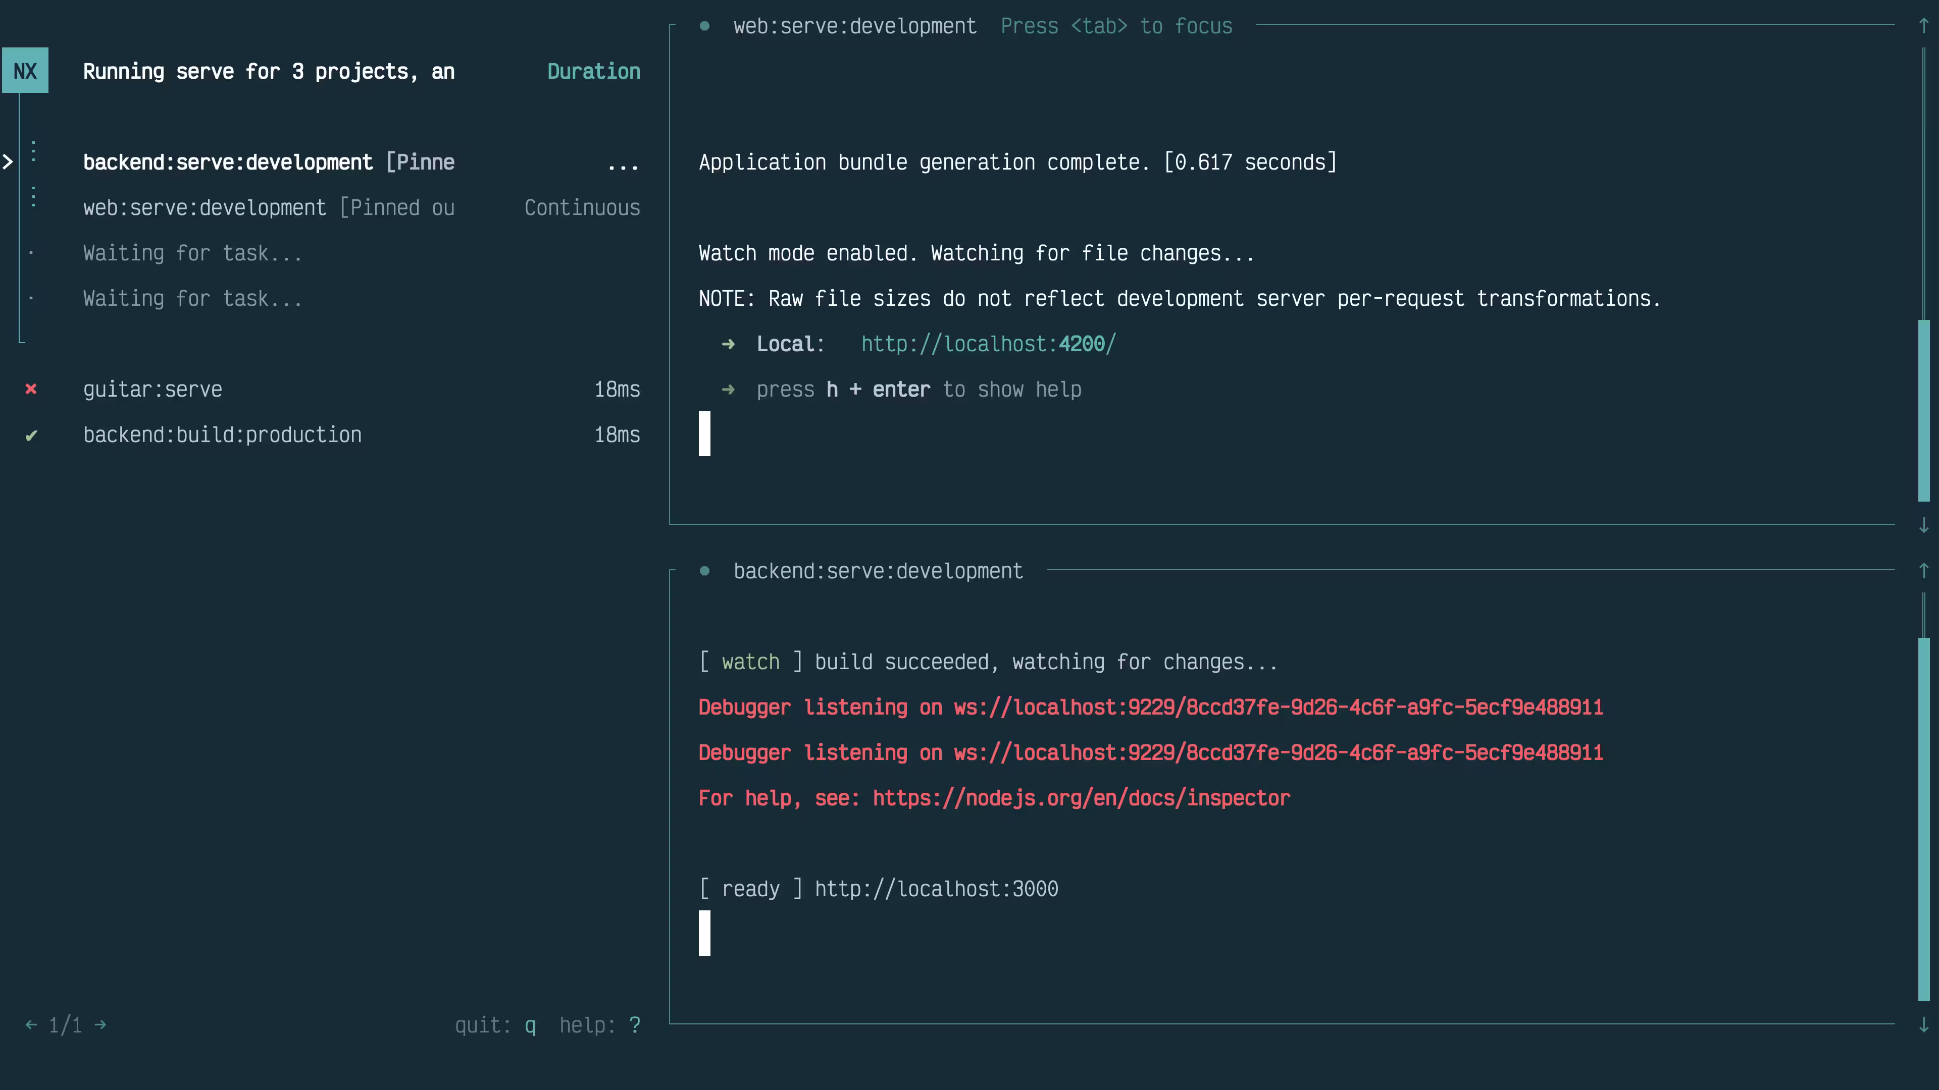Click the red failure icon beside guitar:serve
Image resolution: width=1939 pixels, height=1090 pixels.
pyautogui.click(x=31, y=389)
